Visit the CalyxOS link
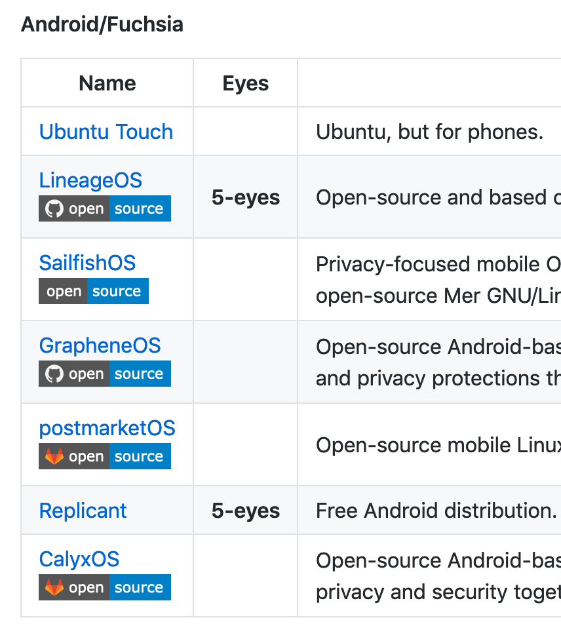The image size is (561, 624). click(79, 559)
